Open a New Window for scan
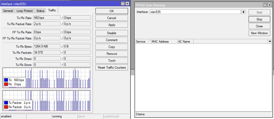Screen dimensions: 274x119 point(259,33)
